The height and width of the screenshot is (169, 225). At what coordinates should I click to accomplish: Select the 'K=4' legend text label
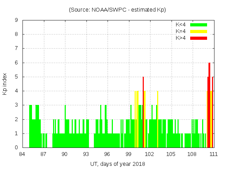181,31
